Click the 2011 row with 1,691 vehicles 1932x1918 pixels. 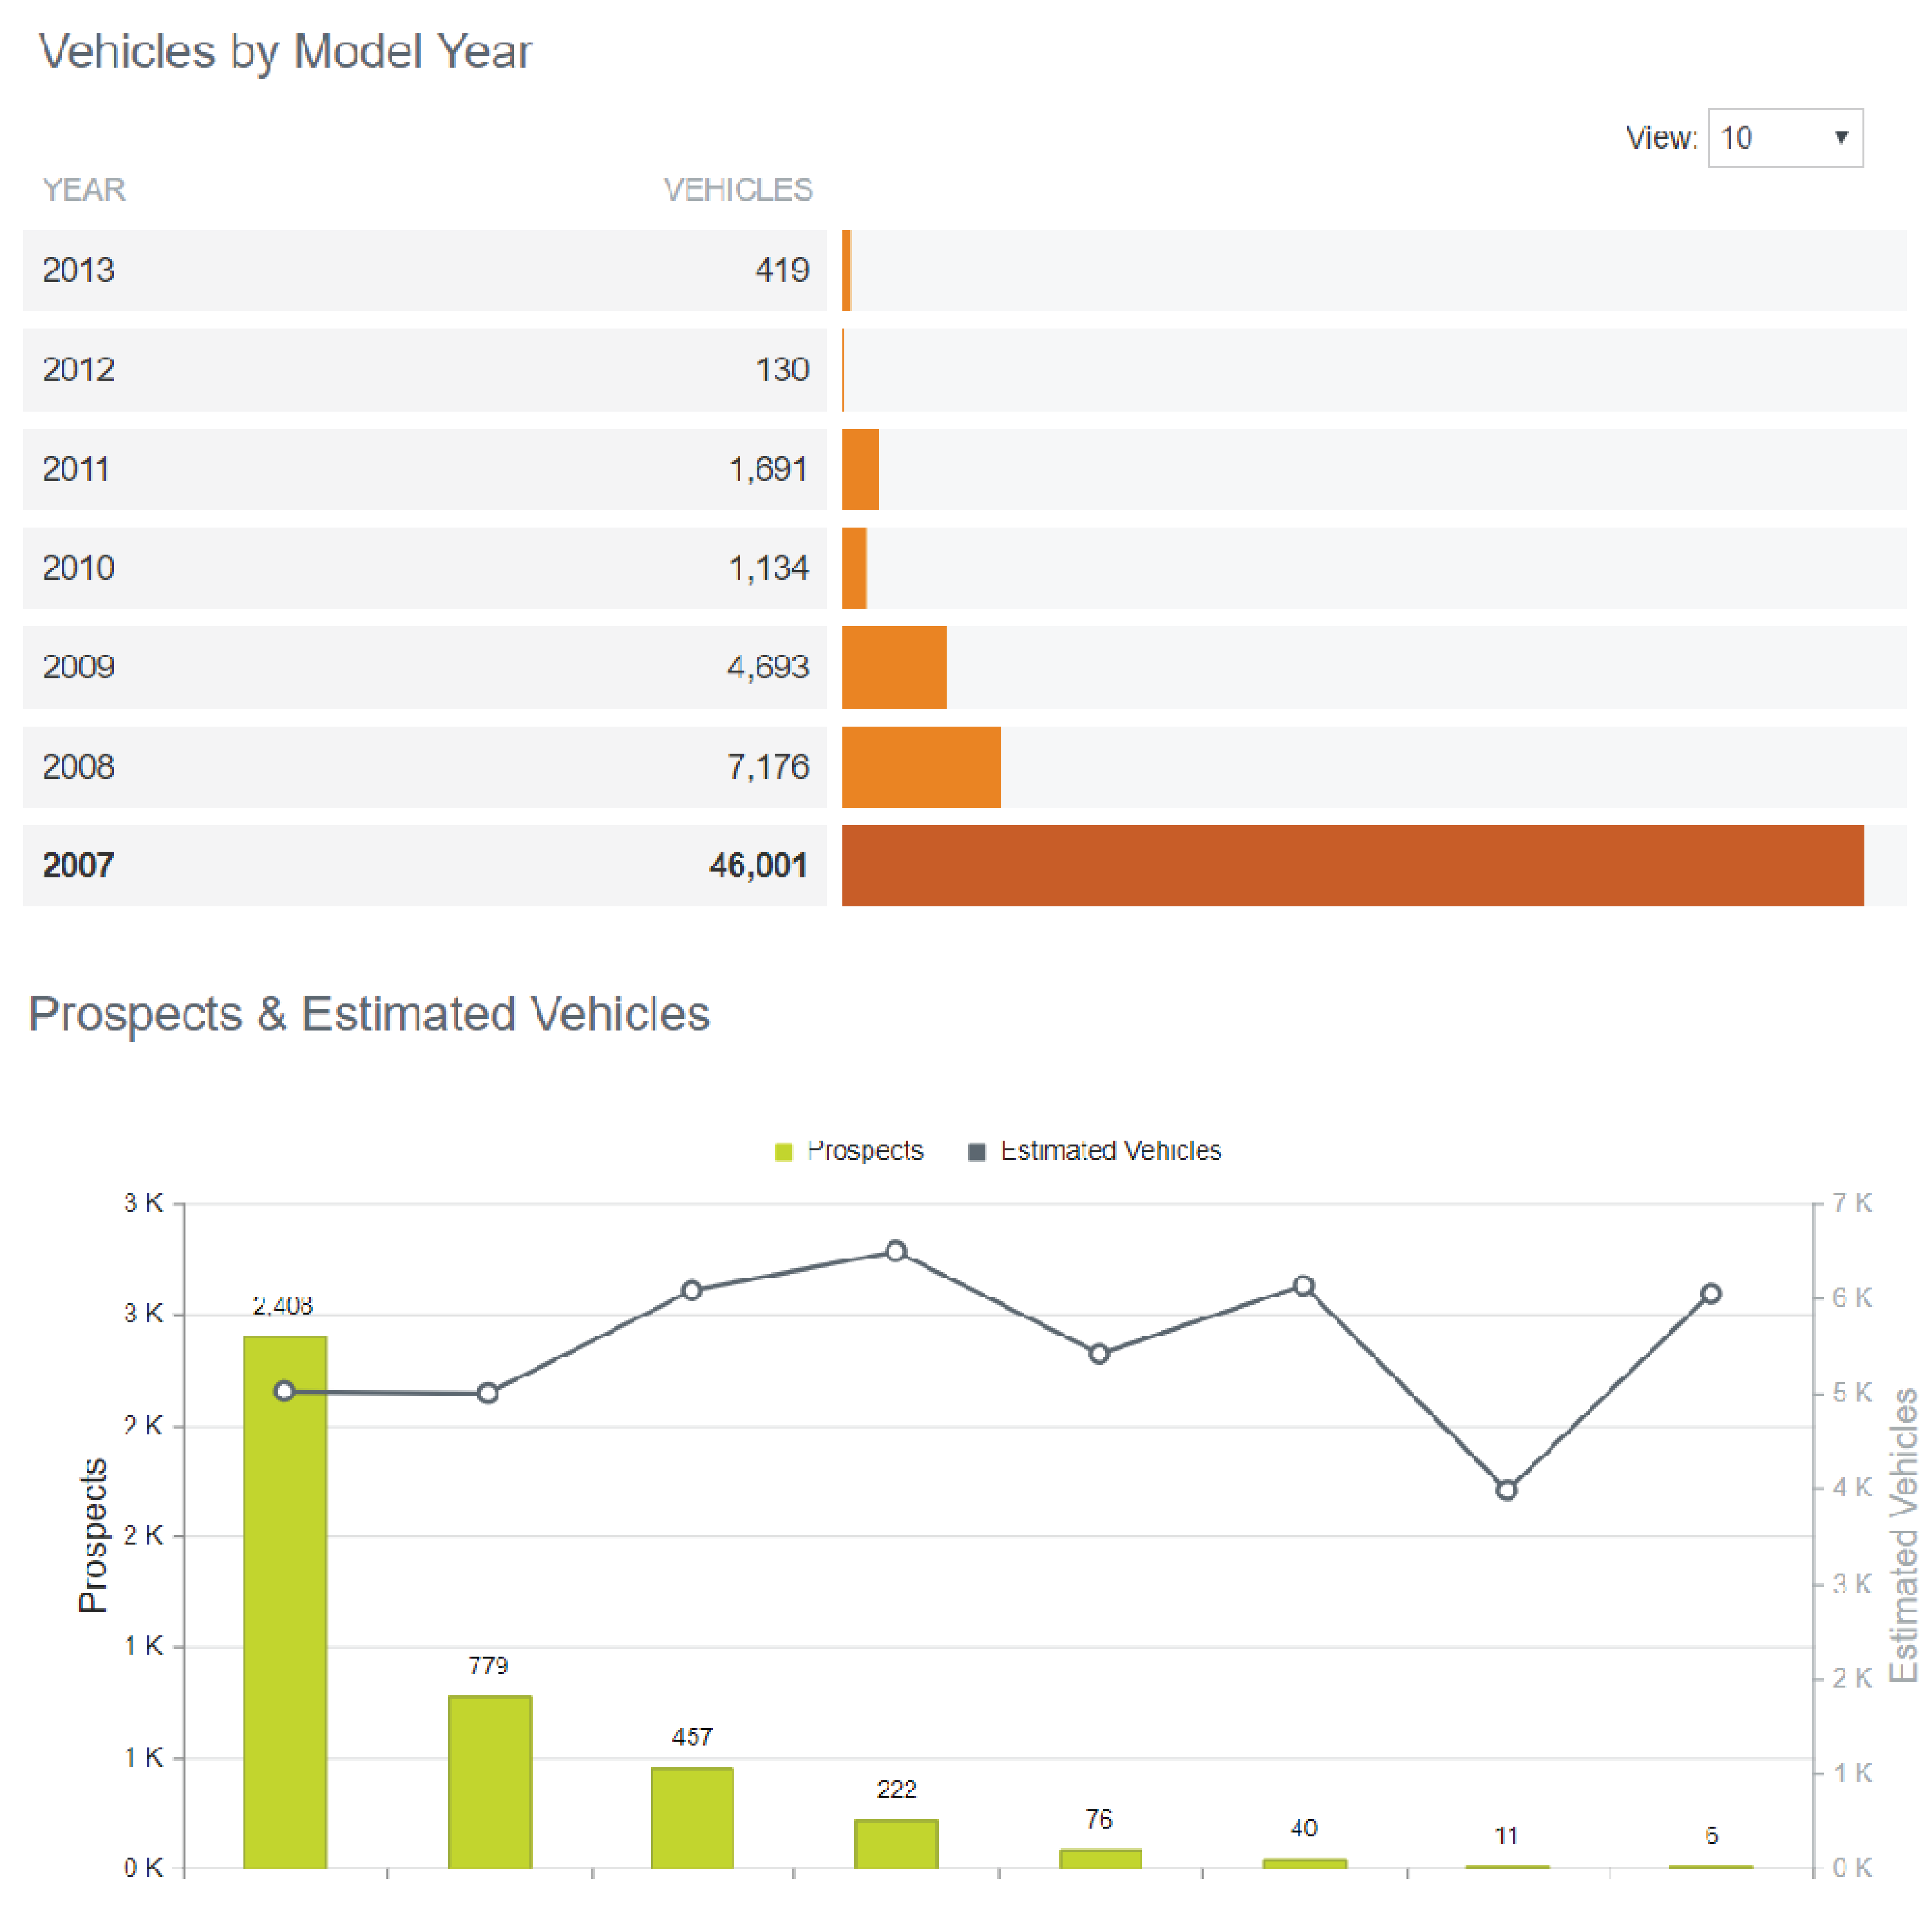[424, 469]
